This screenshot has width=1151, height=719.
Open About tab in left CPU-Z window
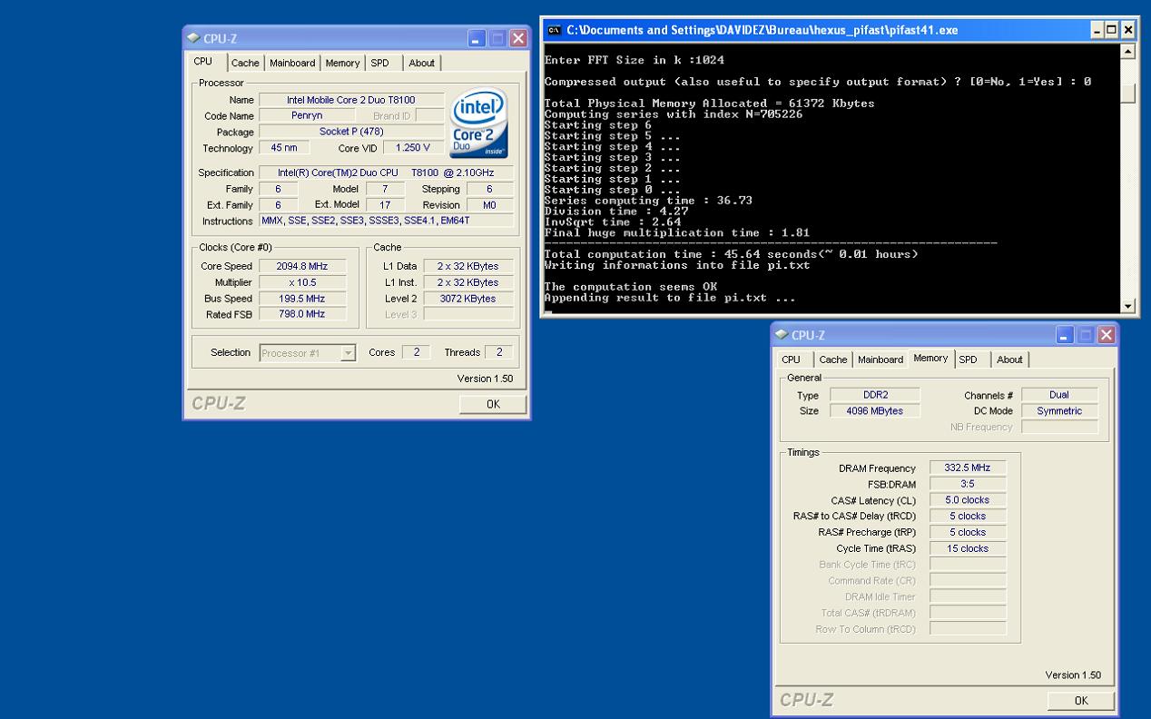421,64
